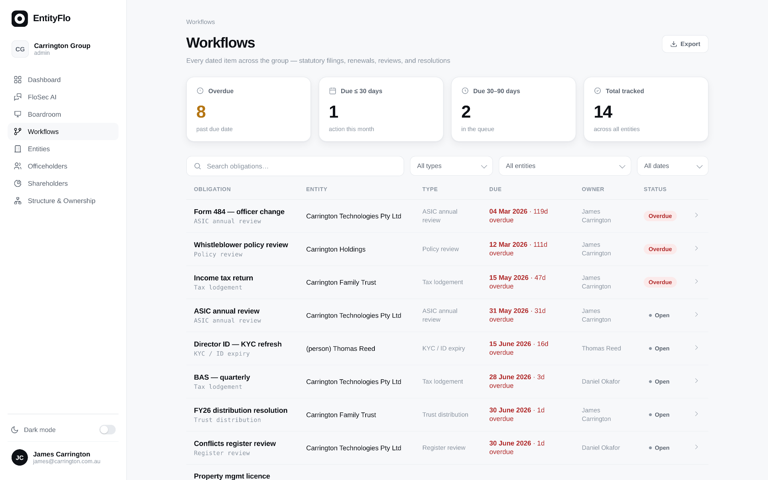Click 'Form 484 — officer change' title
This screenshot has width=768, height=480.
tap(239, 212)
